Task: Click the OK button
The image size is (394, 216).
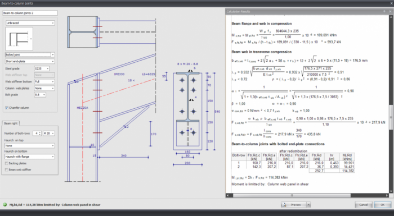Action: [382, 205]
